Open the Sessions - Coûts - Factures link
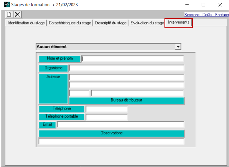The height and width of the screenshot is (167, 229). tap(206, 15)
